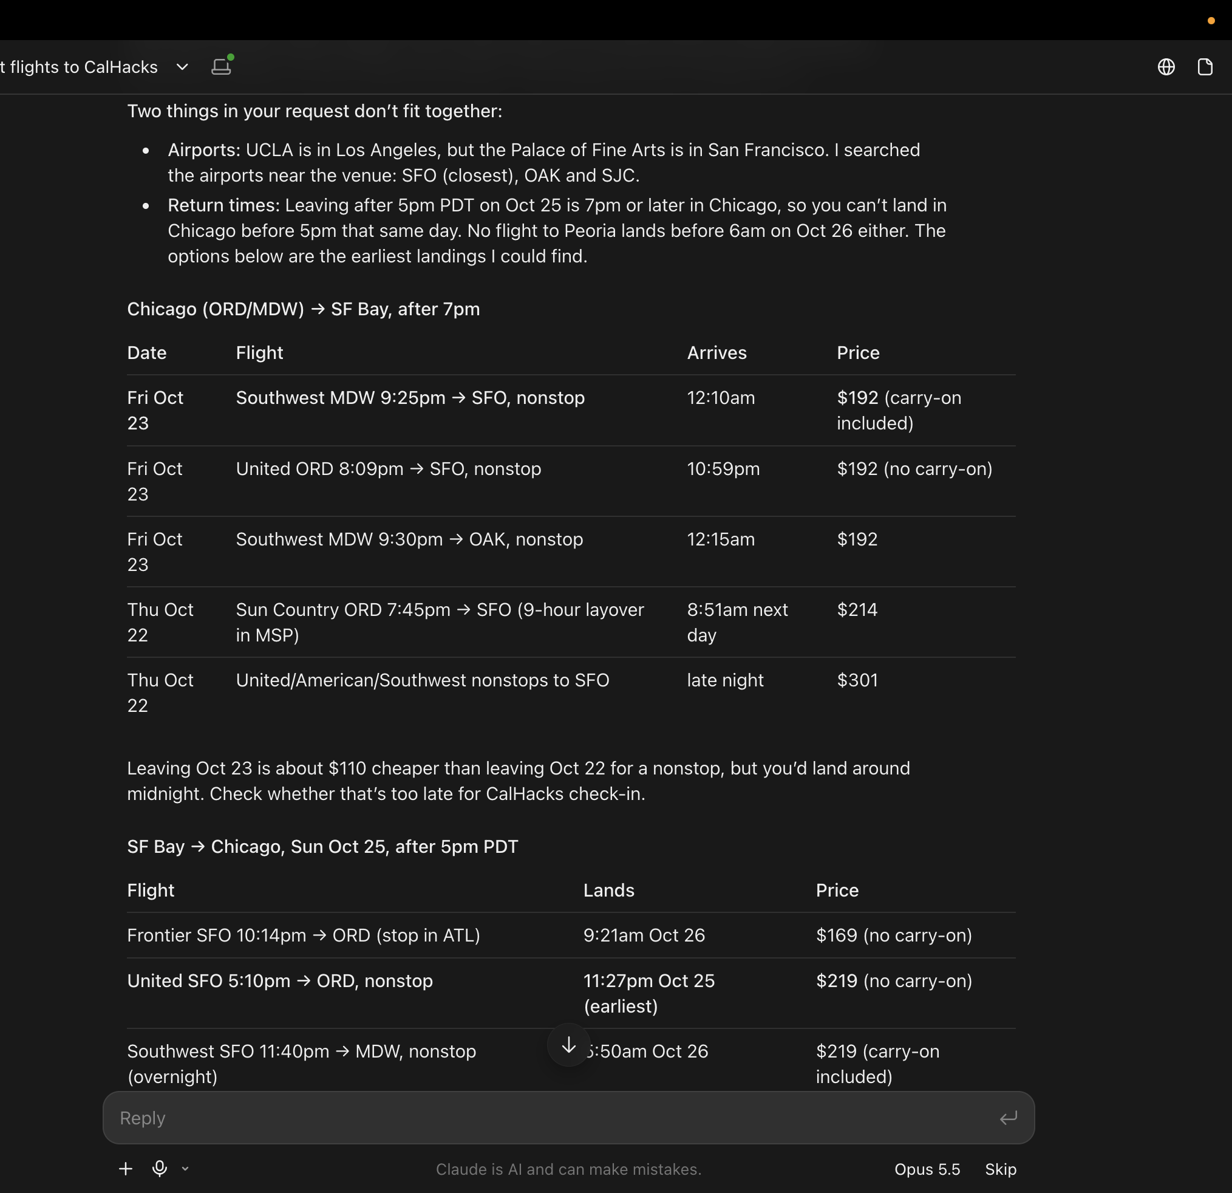Click the send return-arrow icon
Image resolution: width=1232 pixels, height=1193 pixels.
1008,1118
